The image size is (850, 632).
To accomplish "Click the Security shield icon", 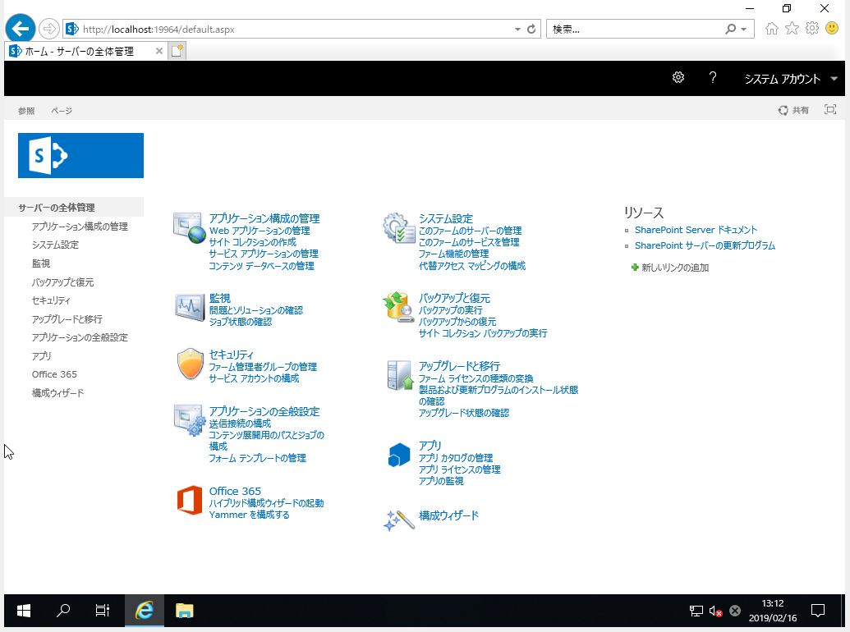I will tap(191, 364).
